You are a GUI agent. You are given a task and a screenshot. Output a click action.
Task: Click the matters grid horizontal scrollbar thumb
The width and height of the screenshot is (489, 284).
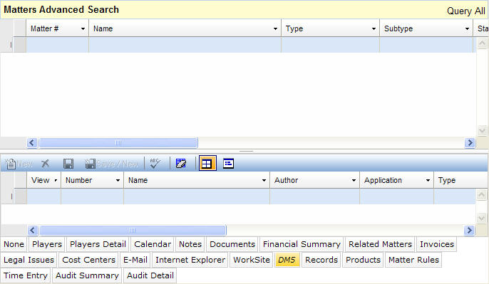118,142
